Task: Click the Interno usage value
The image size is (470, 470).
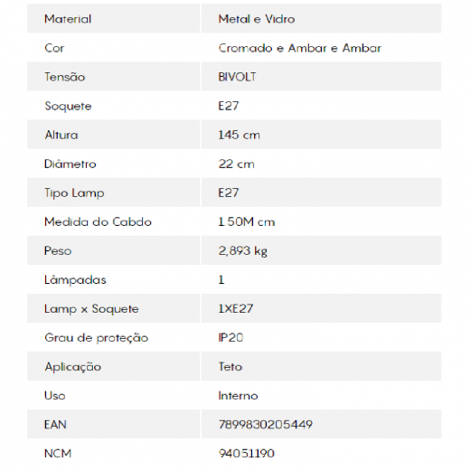Action: coord(238,396)
